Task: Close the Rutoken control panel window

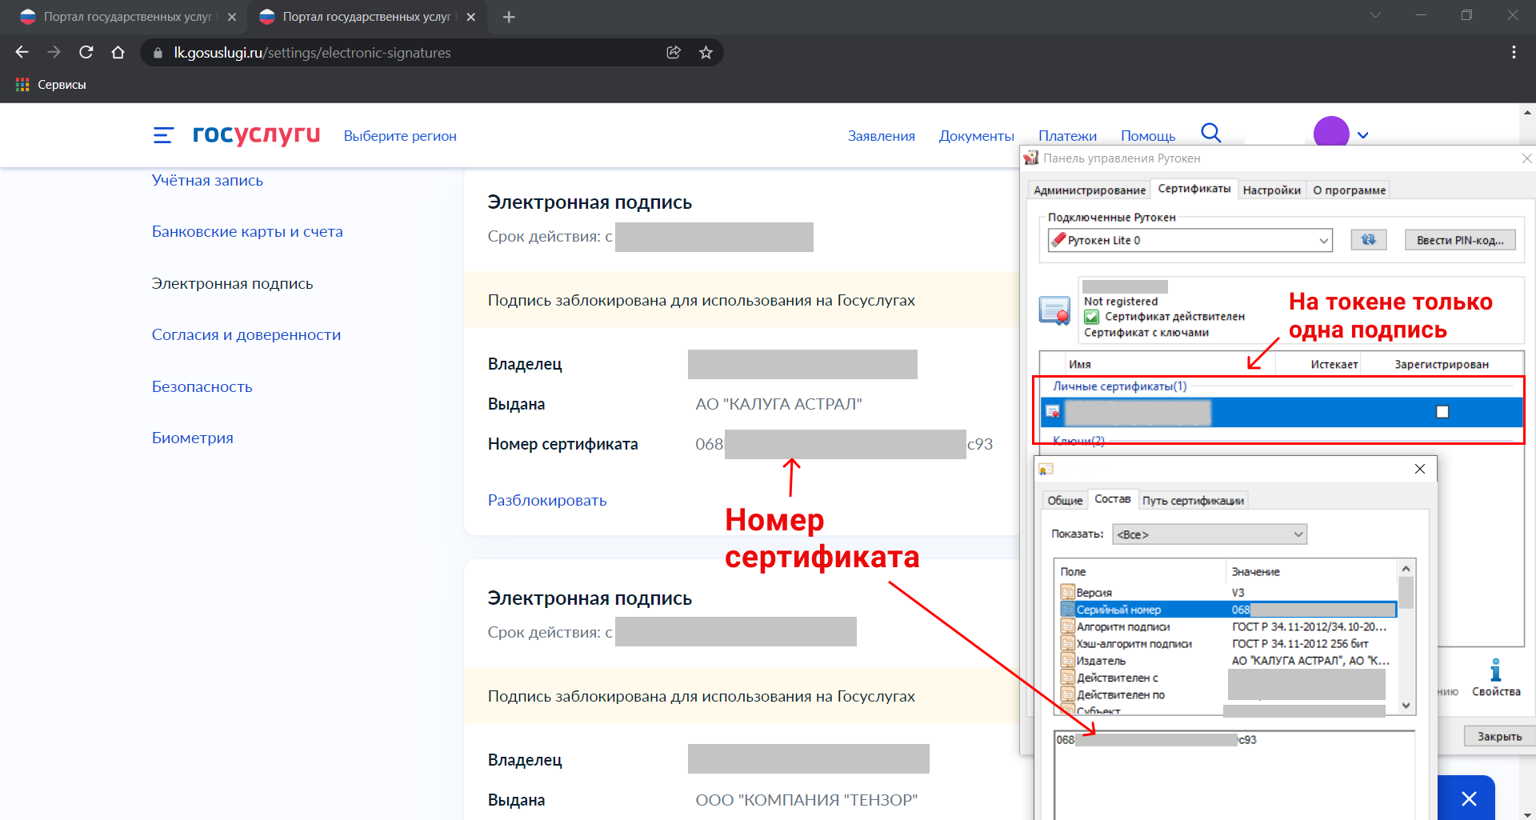Action: pyautogui.click(x=1526, y=158)
